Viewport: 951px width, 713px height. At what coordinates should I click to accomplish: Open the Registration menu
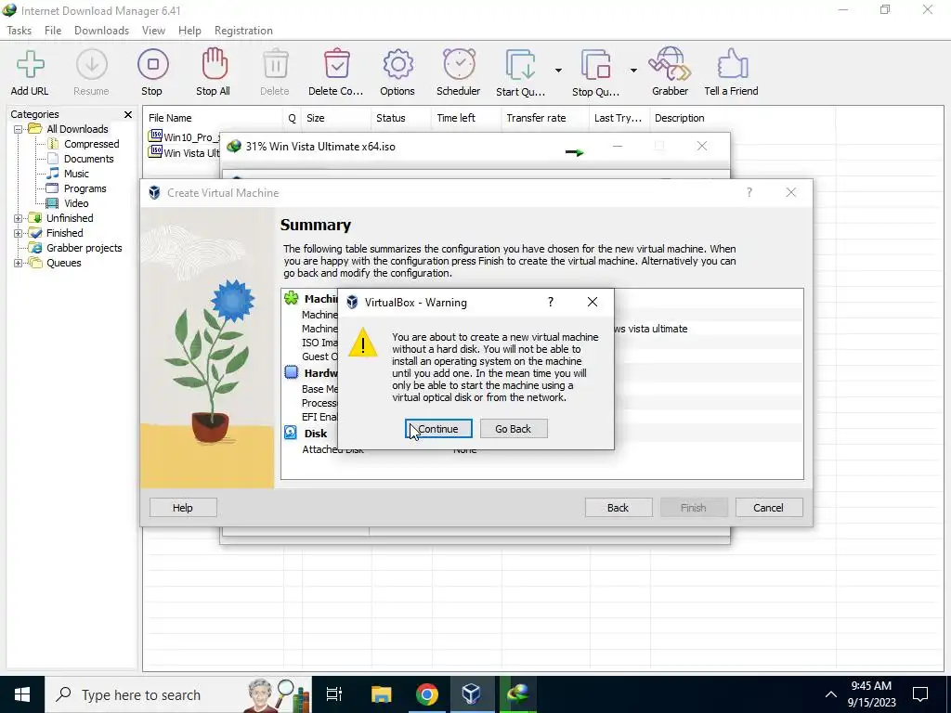pyautogui.click(x=243, y=31)
